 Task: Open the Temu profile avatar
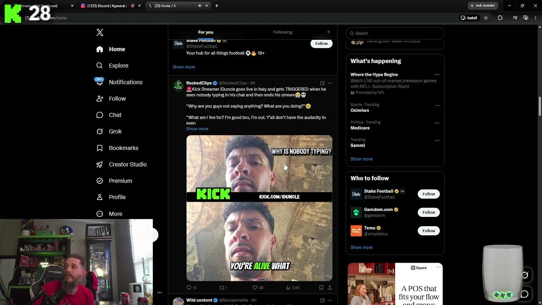[356, 230]
